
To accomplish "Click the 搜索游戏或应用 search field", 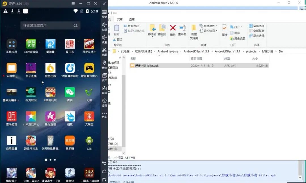I will (50, 26).
